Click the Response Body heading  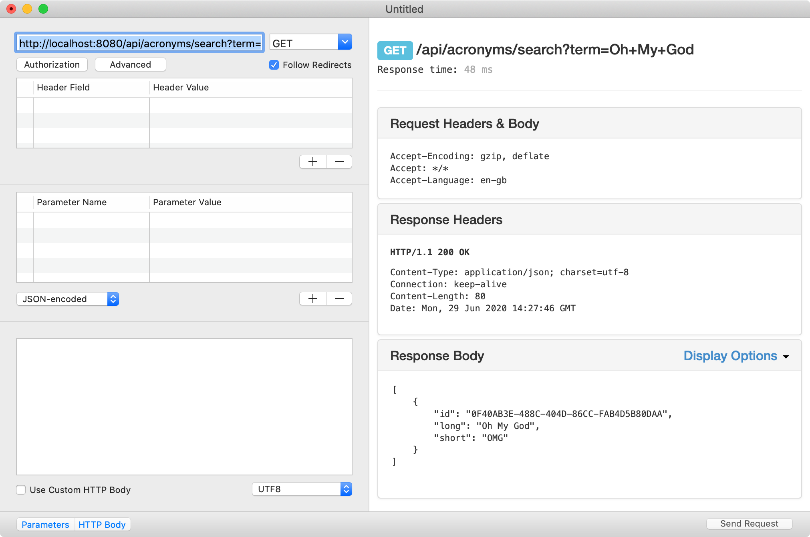coord(437,356)
